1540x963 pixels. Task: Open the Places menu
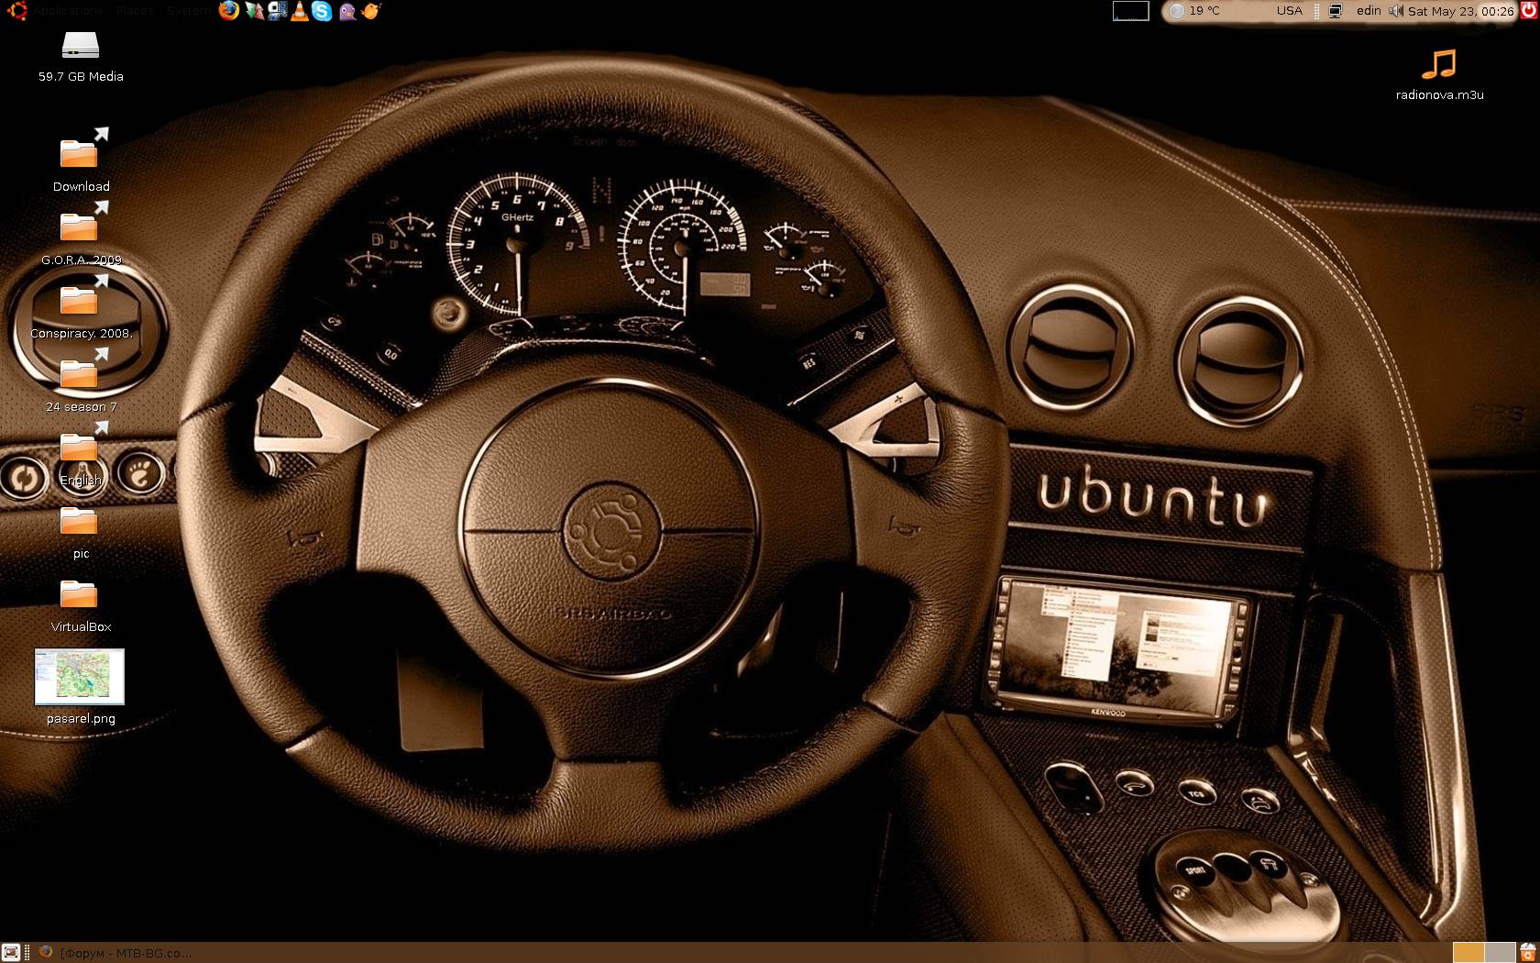135,11
